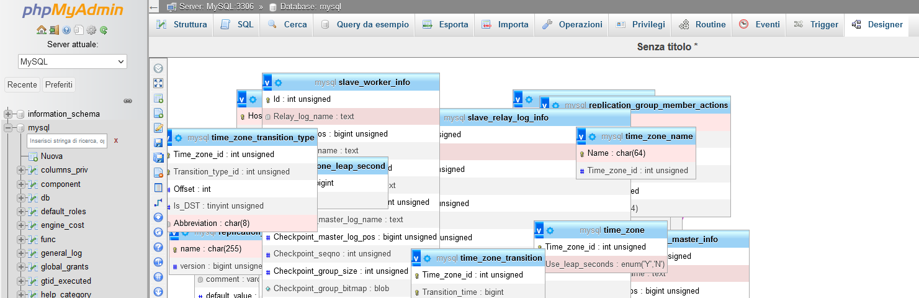Create a new designer page icon

click(x=158, y=113)
